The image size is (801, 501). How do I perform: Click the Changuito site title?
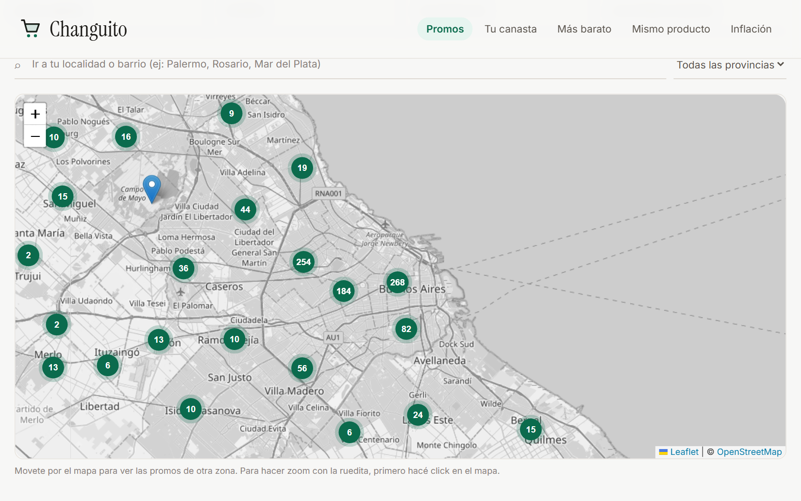[88, 29]
